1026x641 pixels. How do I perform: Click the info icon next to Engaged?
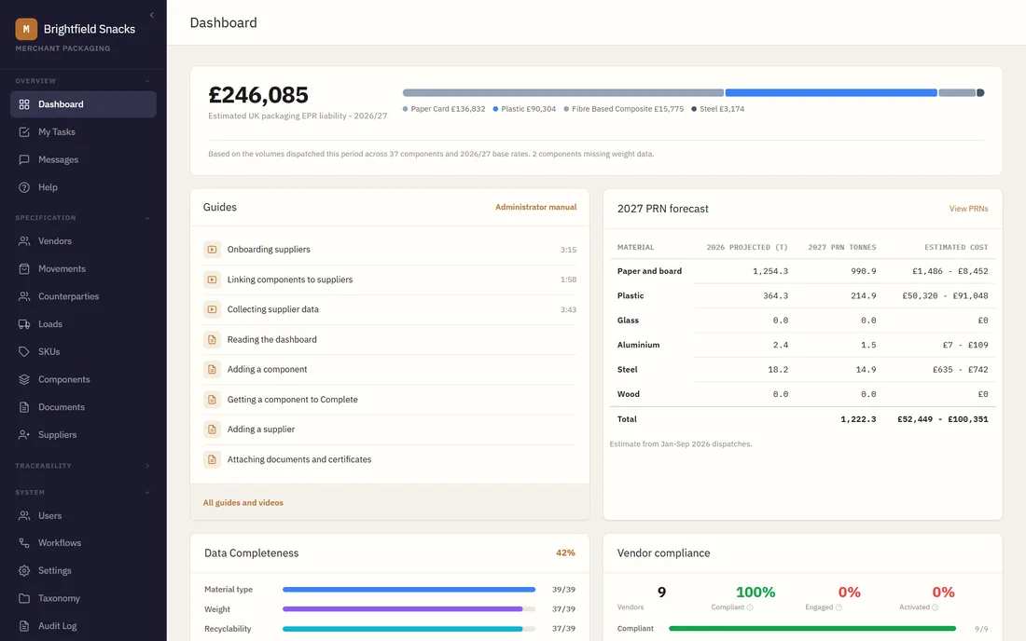(x=839, y=607)
